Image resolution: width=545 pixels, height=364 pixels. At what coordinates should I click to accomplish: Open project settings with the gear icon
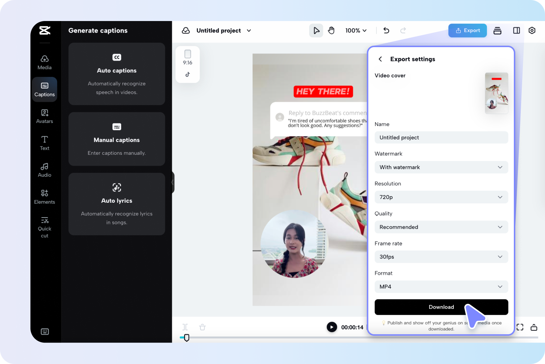point(532,30)
